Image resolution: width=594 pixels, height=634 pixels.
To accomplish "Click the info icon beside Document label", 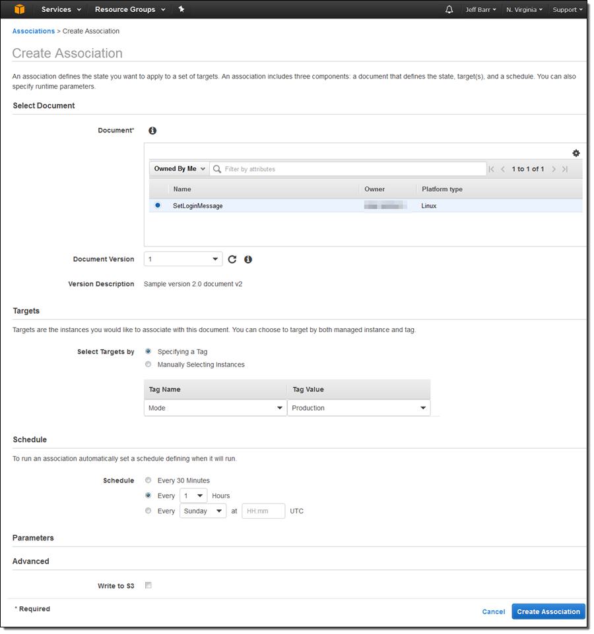I will click(152, 131).
